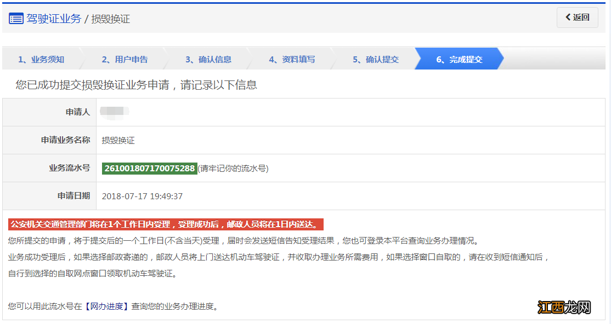Screen dimensions: 611x324
Task: Select the green highlighted流水号 261001807170075288
Action: pyautogui.click(x=149, y=168)
